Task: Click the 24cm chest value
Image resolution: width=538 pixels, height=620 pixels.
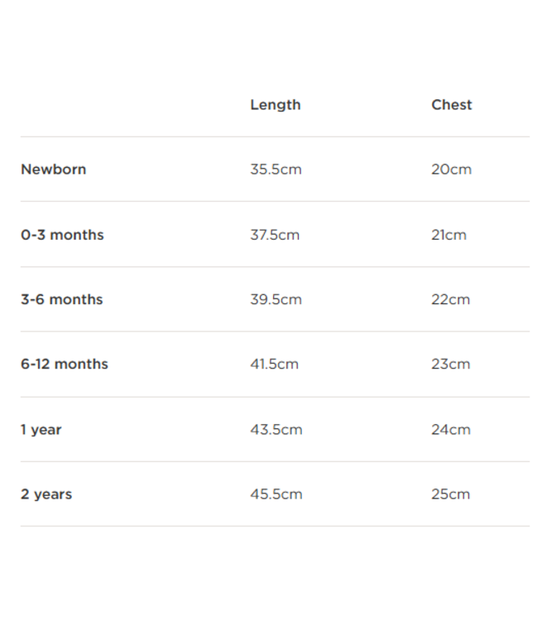Action: 450,430
